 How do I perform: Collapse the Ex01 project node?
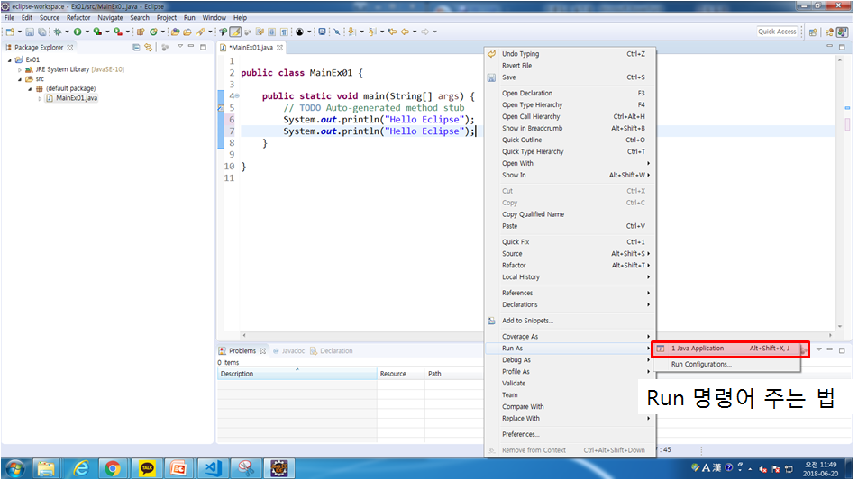(x=9, y=59)
